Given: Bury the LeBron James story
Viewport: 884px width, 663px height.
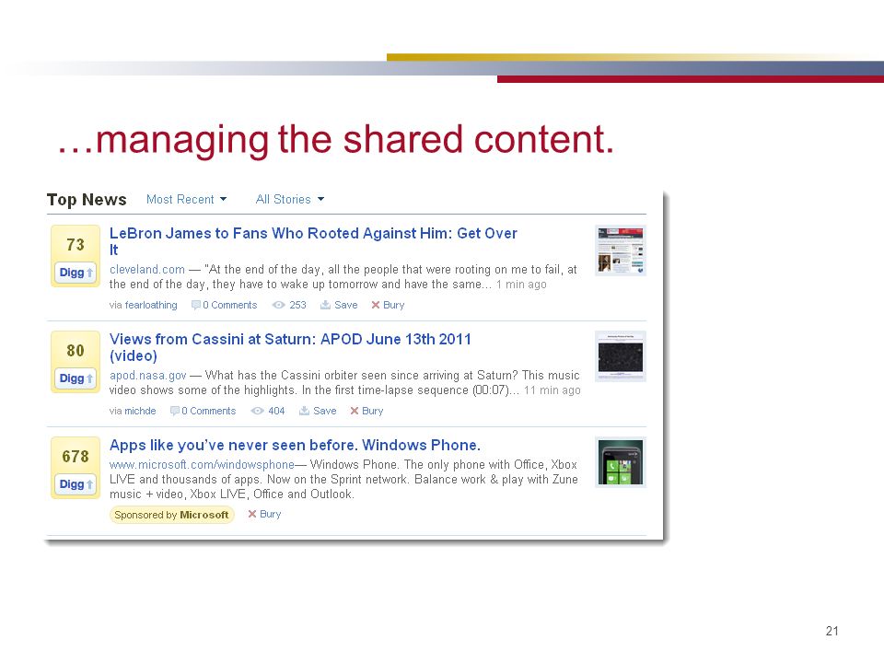Looking at the screenshot, I should coord(388,305).
